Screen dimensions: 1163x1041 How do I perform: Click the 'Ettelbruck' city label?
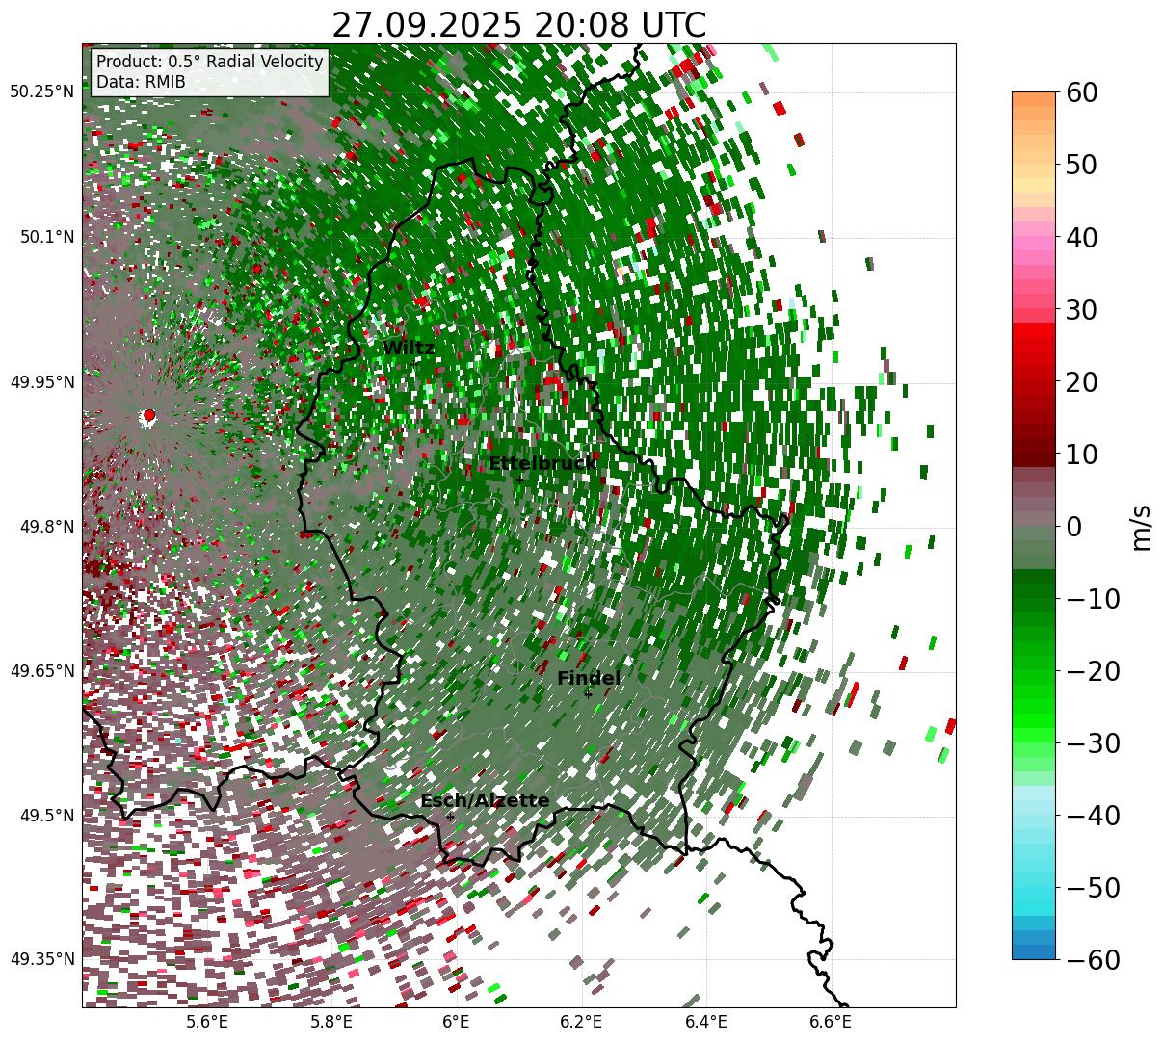click(x=542, y=464)
